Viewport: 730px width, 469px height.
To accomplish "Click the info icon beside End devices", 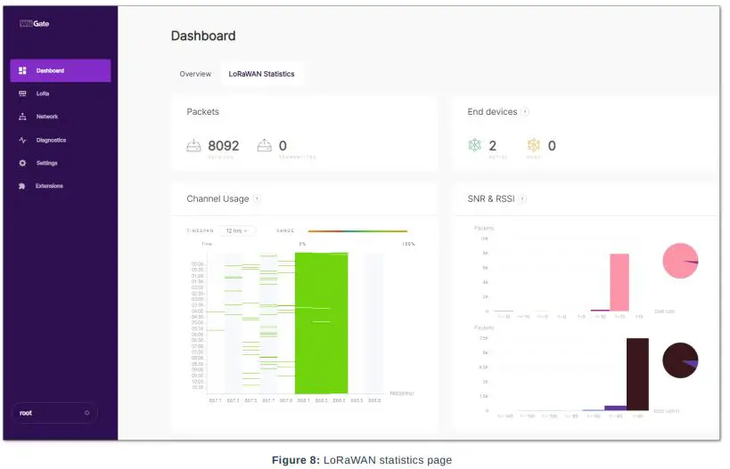I will (525, 111).
